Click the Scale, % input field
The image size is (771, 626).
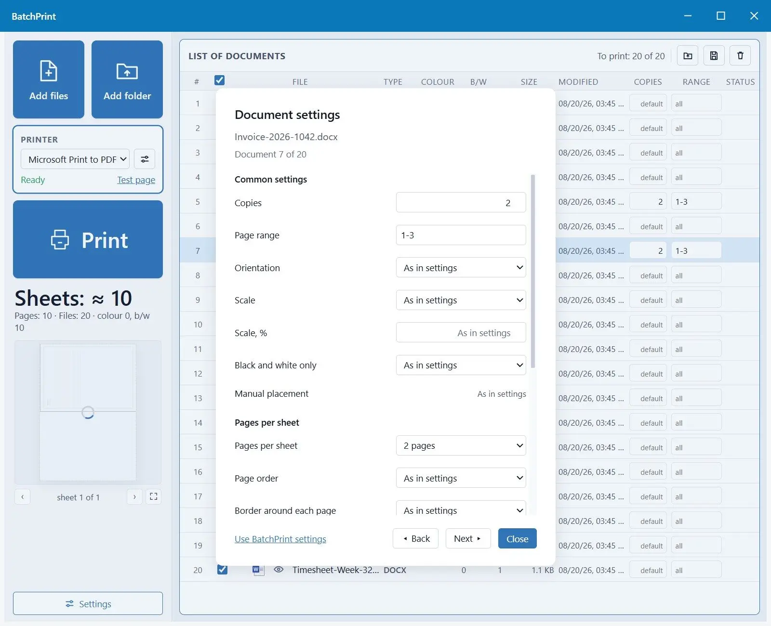pos(461,333)
